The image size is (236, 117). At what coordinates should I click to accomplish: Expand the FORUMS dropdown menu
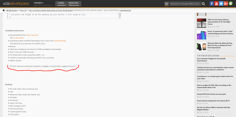tap(39, 3)
